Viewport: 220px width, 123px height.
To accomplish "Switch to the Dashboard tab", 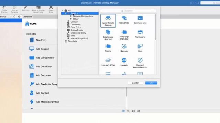I will point(27,17).
